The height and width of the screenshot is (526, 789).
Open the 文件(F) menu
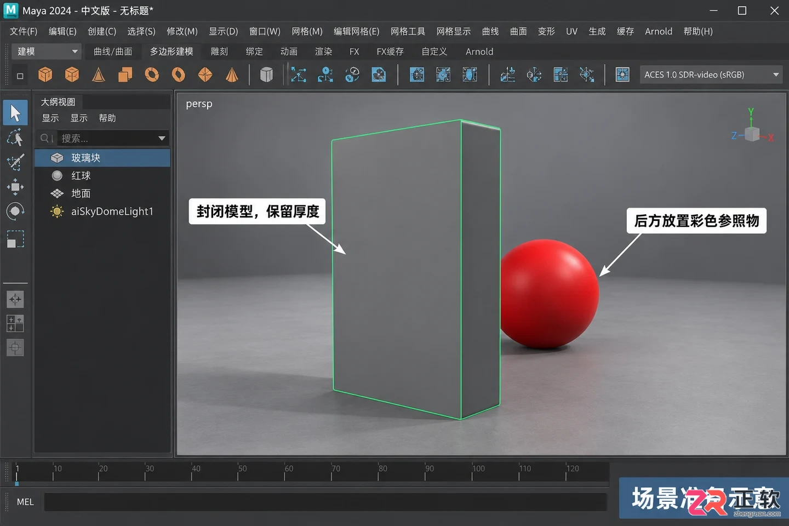(x=24, y=31)
